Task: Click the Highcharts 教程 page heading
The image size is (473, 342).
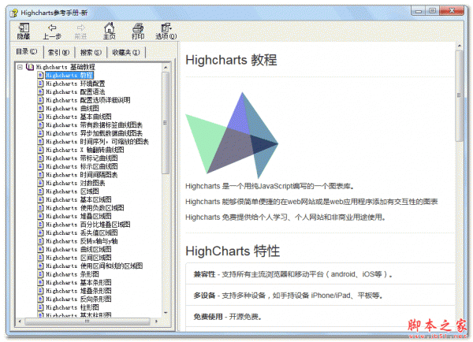Action: (231, 60)
